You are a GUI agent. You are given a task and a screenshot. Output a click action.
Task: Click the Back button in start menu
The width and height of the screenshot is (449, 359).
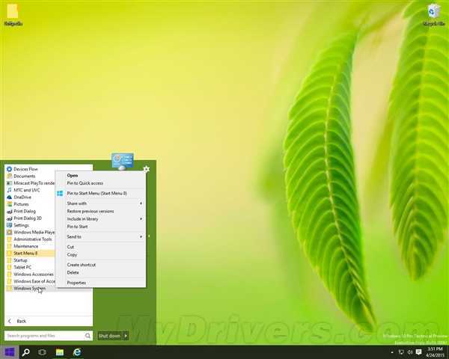click(x=49, y=321)
